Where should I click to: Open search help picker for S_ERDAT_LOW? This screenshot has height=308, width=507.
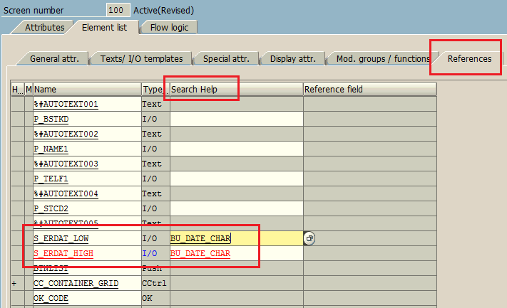point(309,238)
